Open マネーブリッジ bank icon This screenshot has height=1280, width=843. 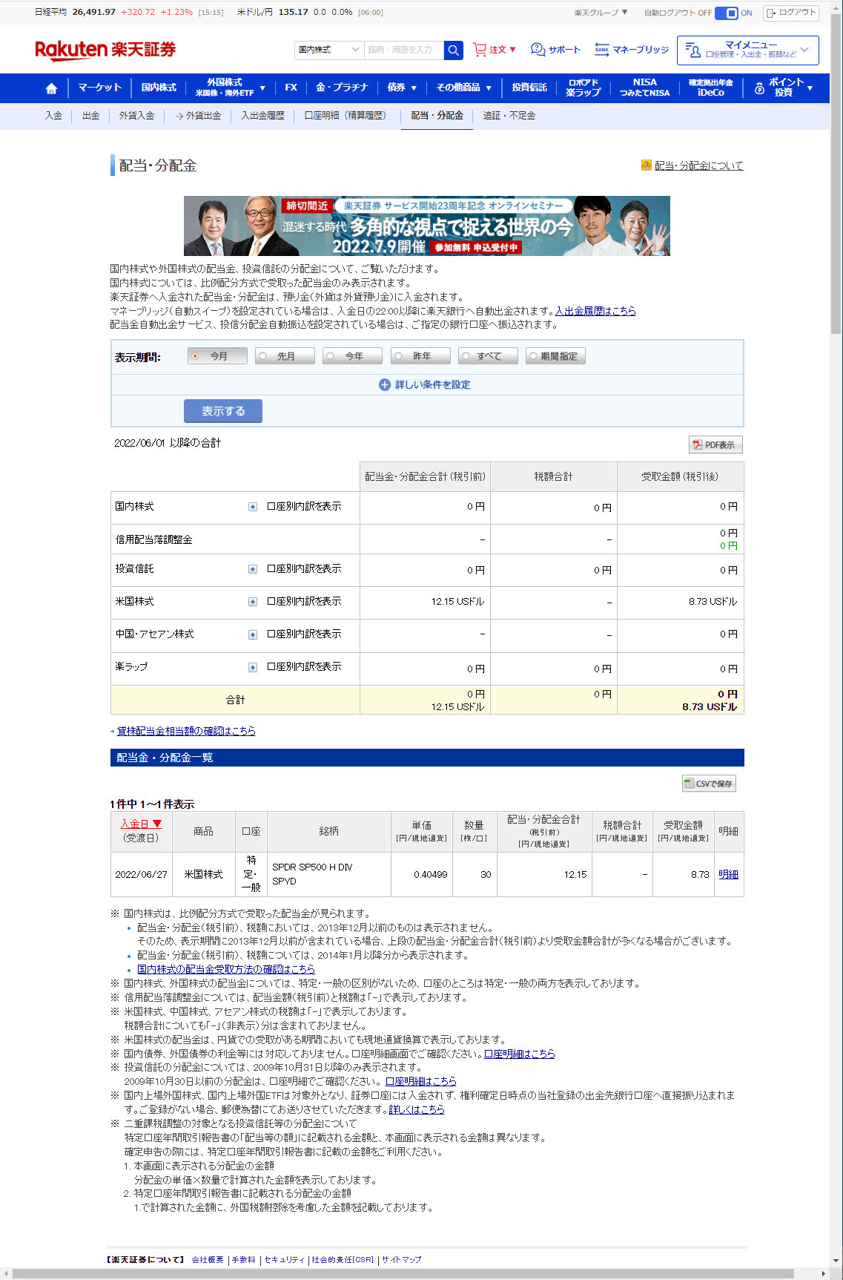[601, 50]
